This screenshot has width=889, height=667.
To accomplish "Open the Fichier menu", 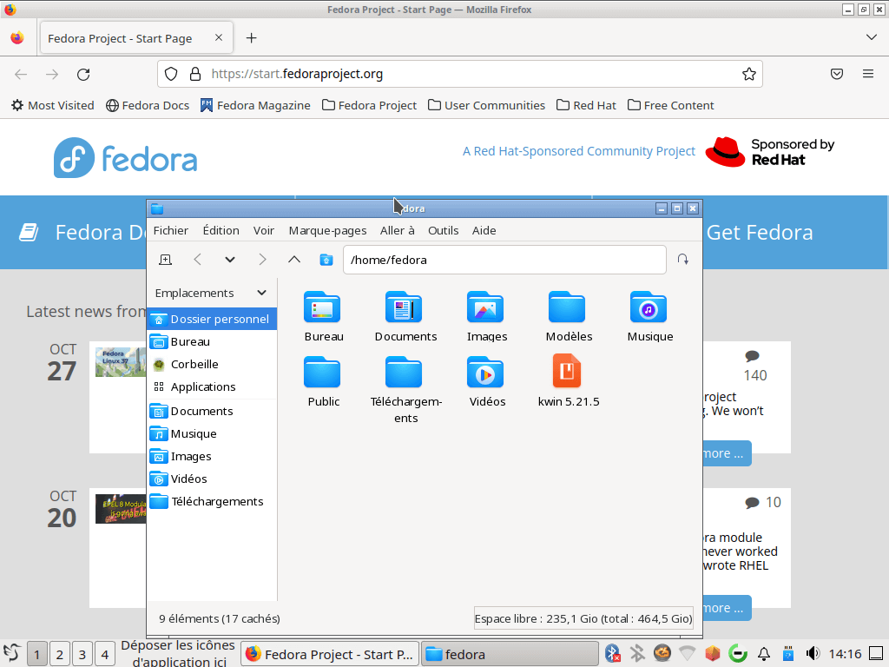I will point(171,230).
